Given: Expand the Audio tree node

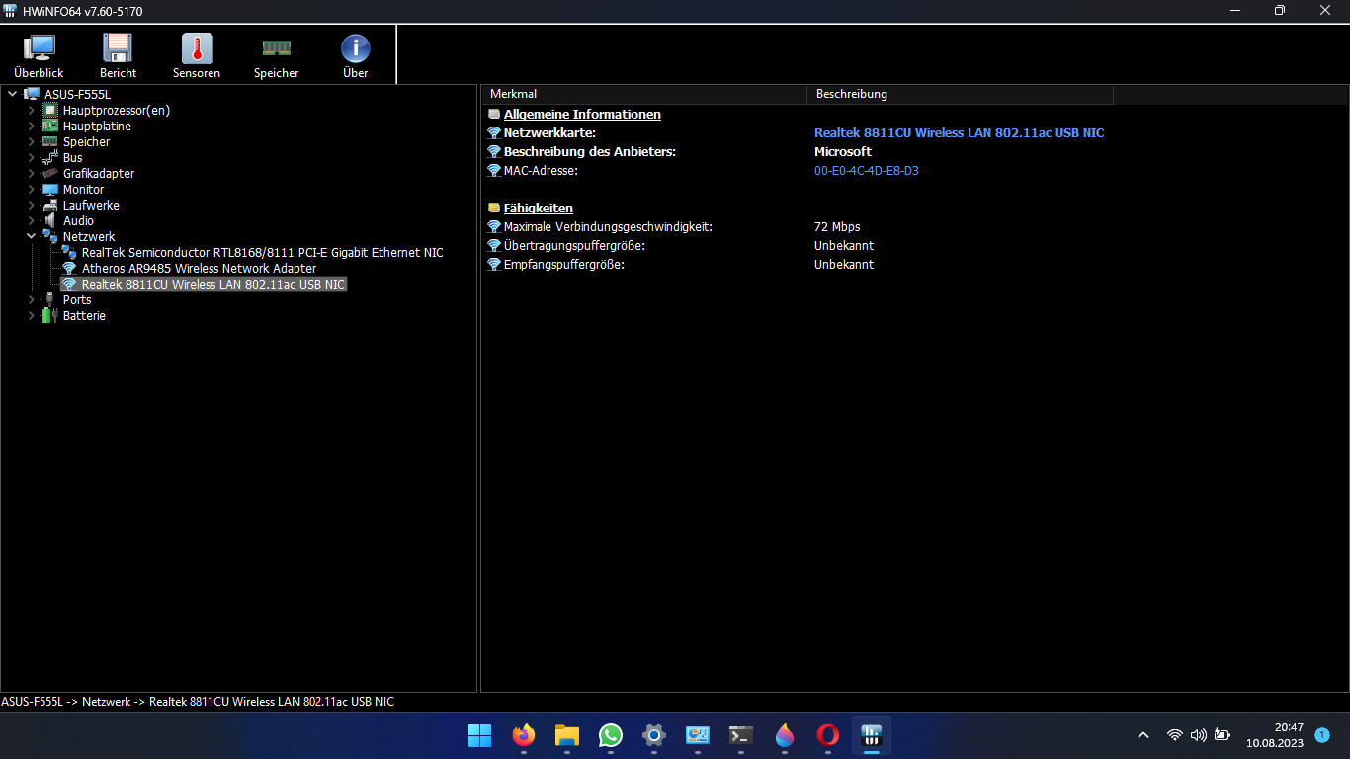Looking at the screenshot, I should (31, 221).
